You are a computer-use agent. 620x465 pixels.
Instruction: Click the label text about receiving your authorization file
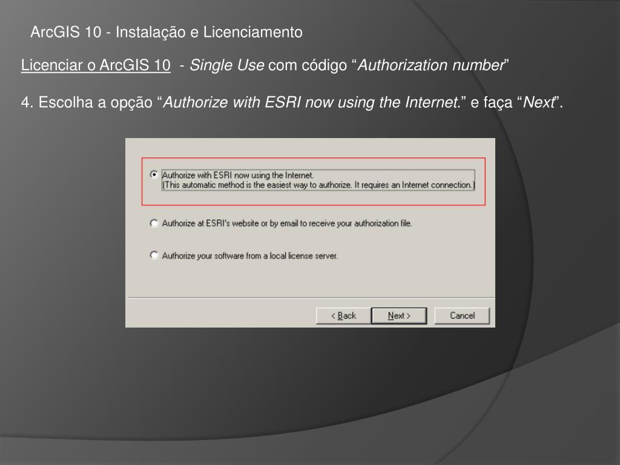coord(286,223)
